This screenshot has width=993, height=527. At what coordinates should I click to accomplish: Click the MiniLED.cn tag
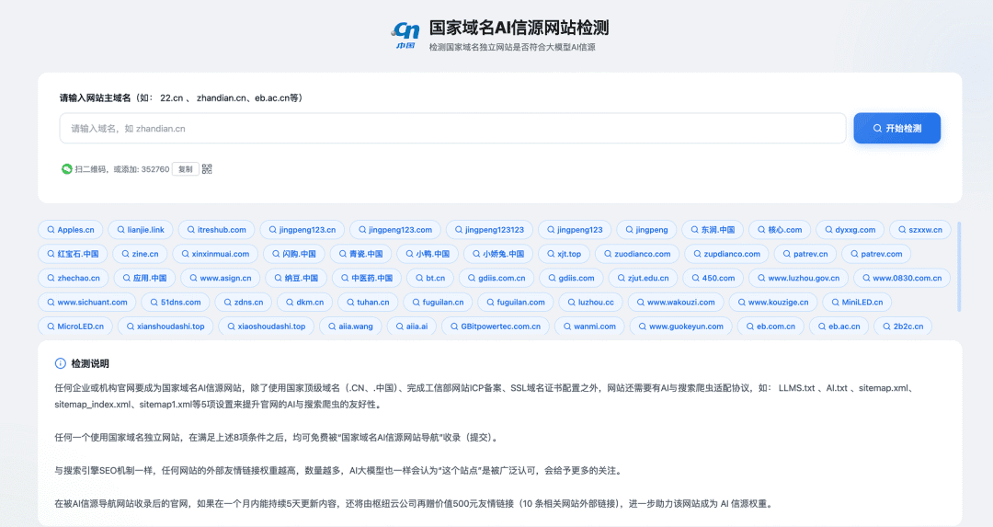(858, 303)
